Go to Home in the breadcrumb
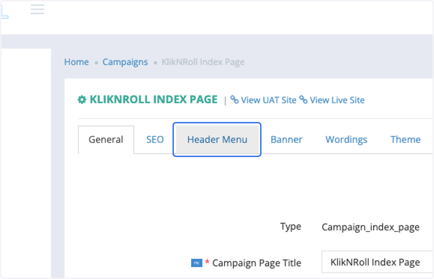Screen dimensions: 434x279 [76, 62]
